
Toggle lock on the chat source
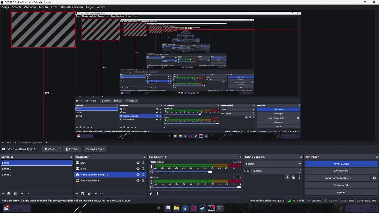coord(143,163)
